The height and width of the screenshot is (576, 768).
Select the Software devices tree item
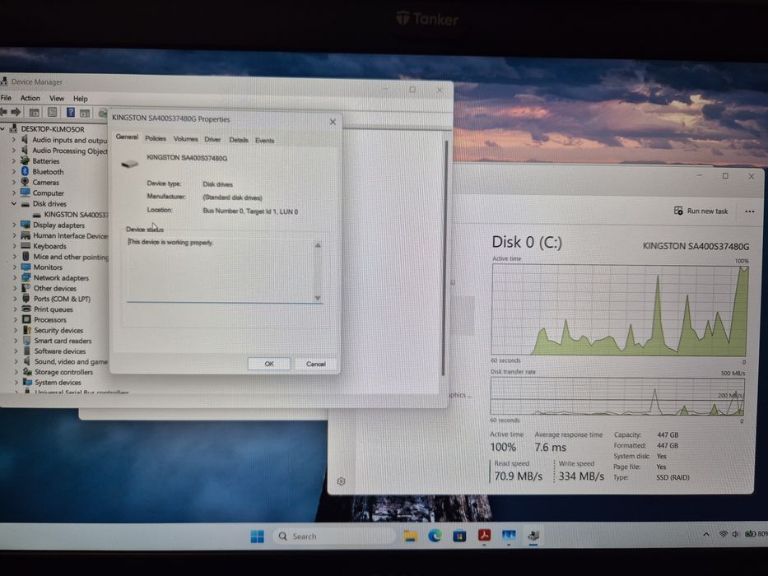pyautogui.click(x=60, y=351)
